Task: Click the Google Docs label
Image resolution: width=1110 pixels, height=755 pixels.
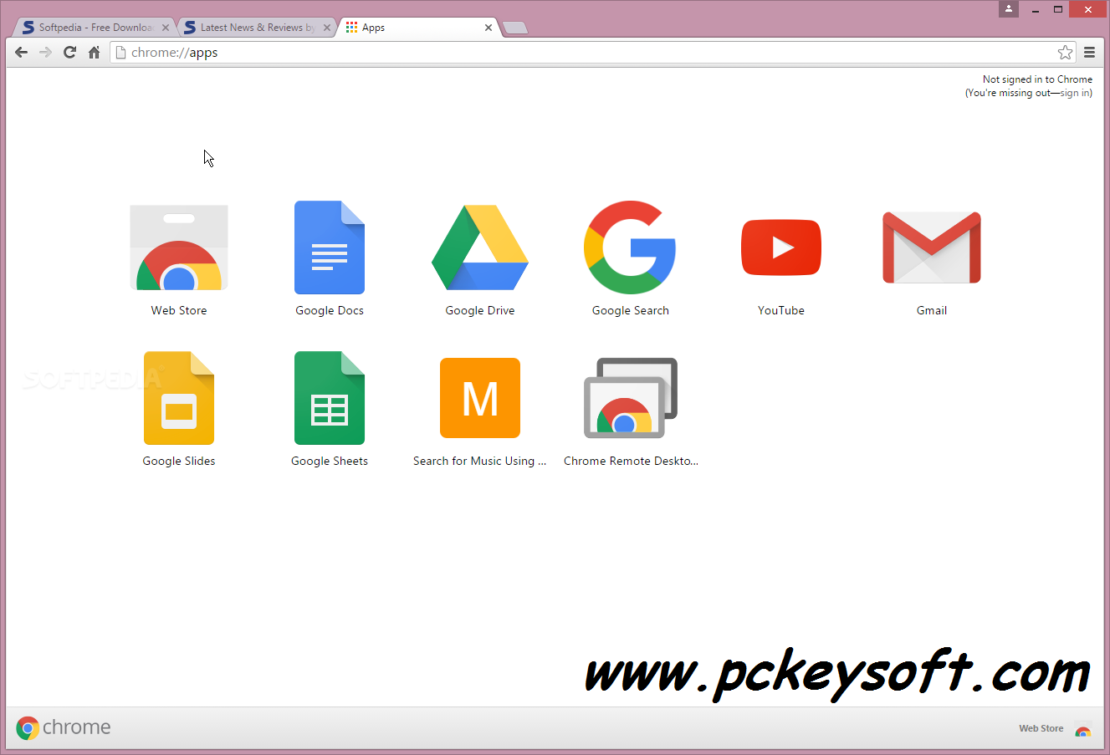Action: (330, 310)
